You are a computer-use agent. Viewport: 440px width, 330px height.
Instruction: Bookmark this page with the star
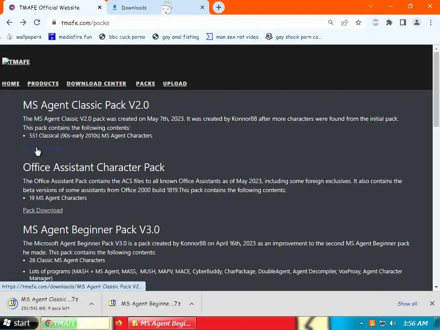click(x=358, y=22)
